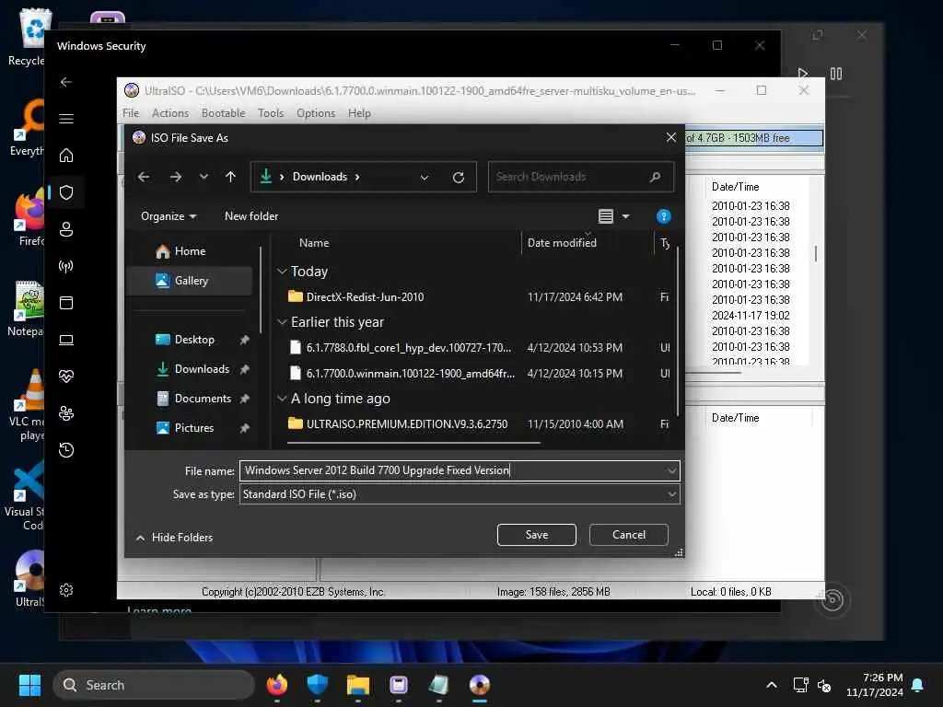This screenshot has width=943, height=707.
Task: Open UltraISO File menu
Action: (x=131, y=113)
